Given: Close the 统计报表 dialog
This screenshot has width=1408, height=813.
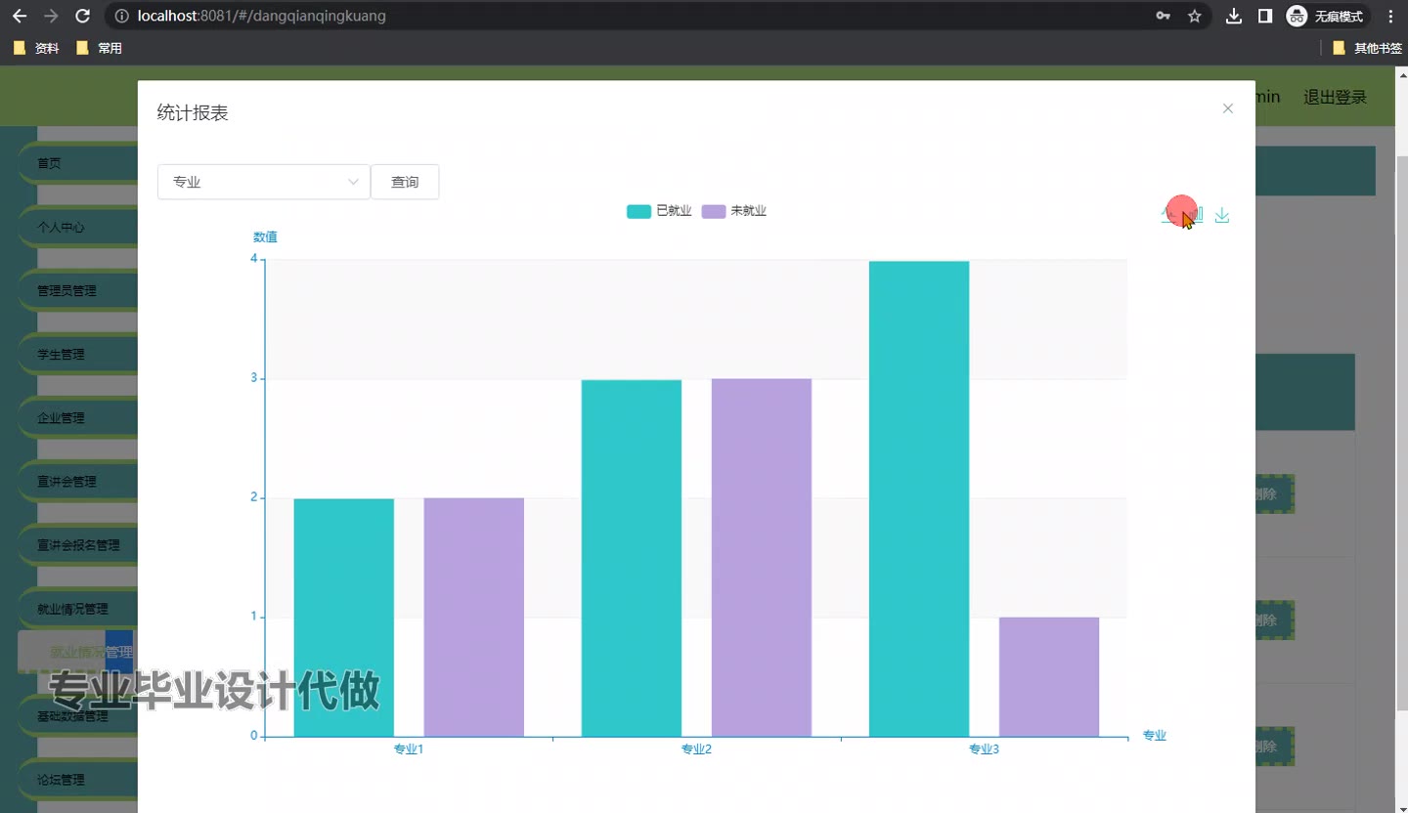Looking at the screenshot, I should tap(1228, 108).
